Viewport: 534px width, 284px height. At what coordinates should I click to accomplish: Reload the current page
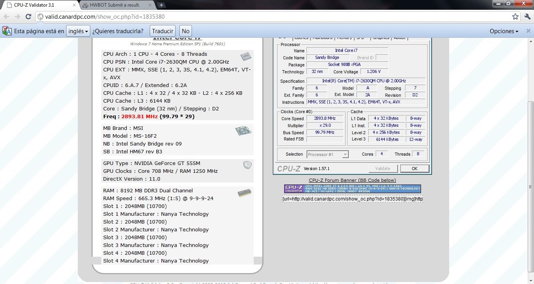tap(28, 16)
